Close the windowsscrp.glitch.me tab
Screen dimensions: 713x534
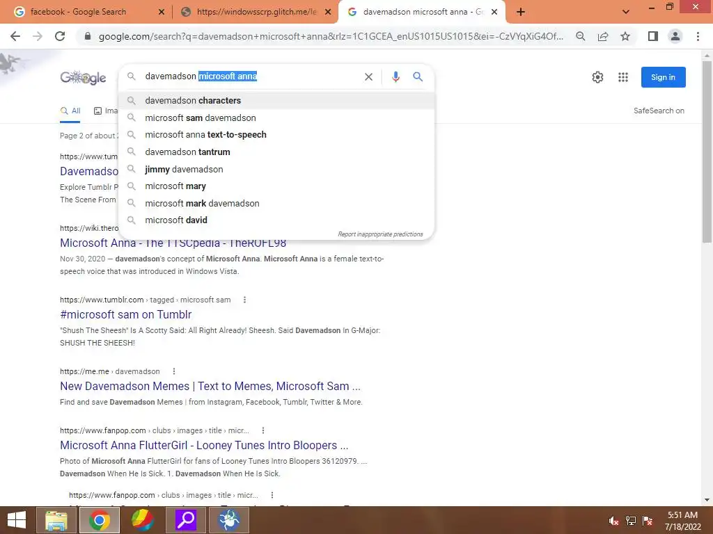point(328,13)
